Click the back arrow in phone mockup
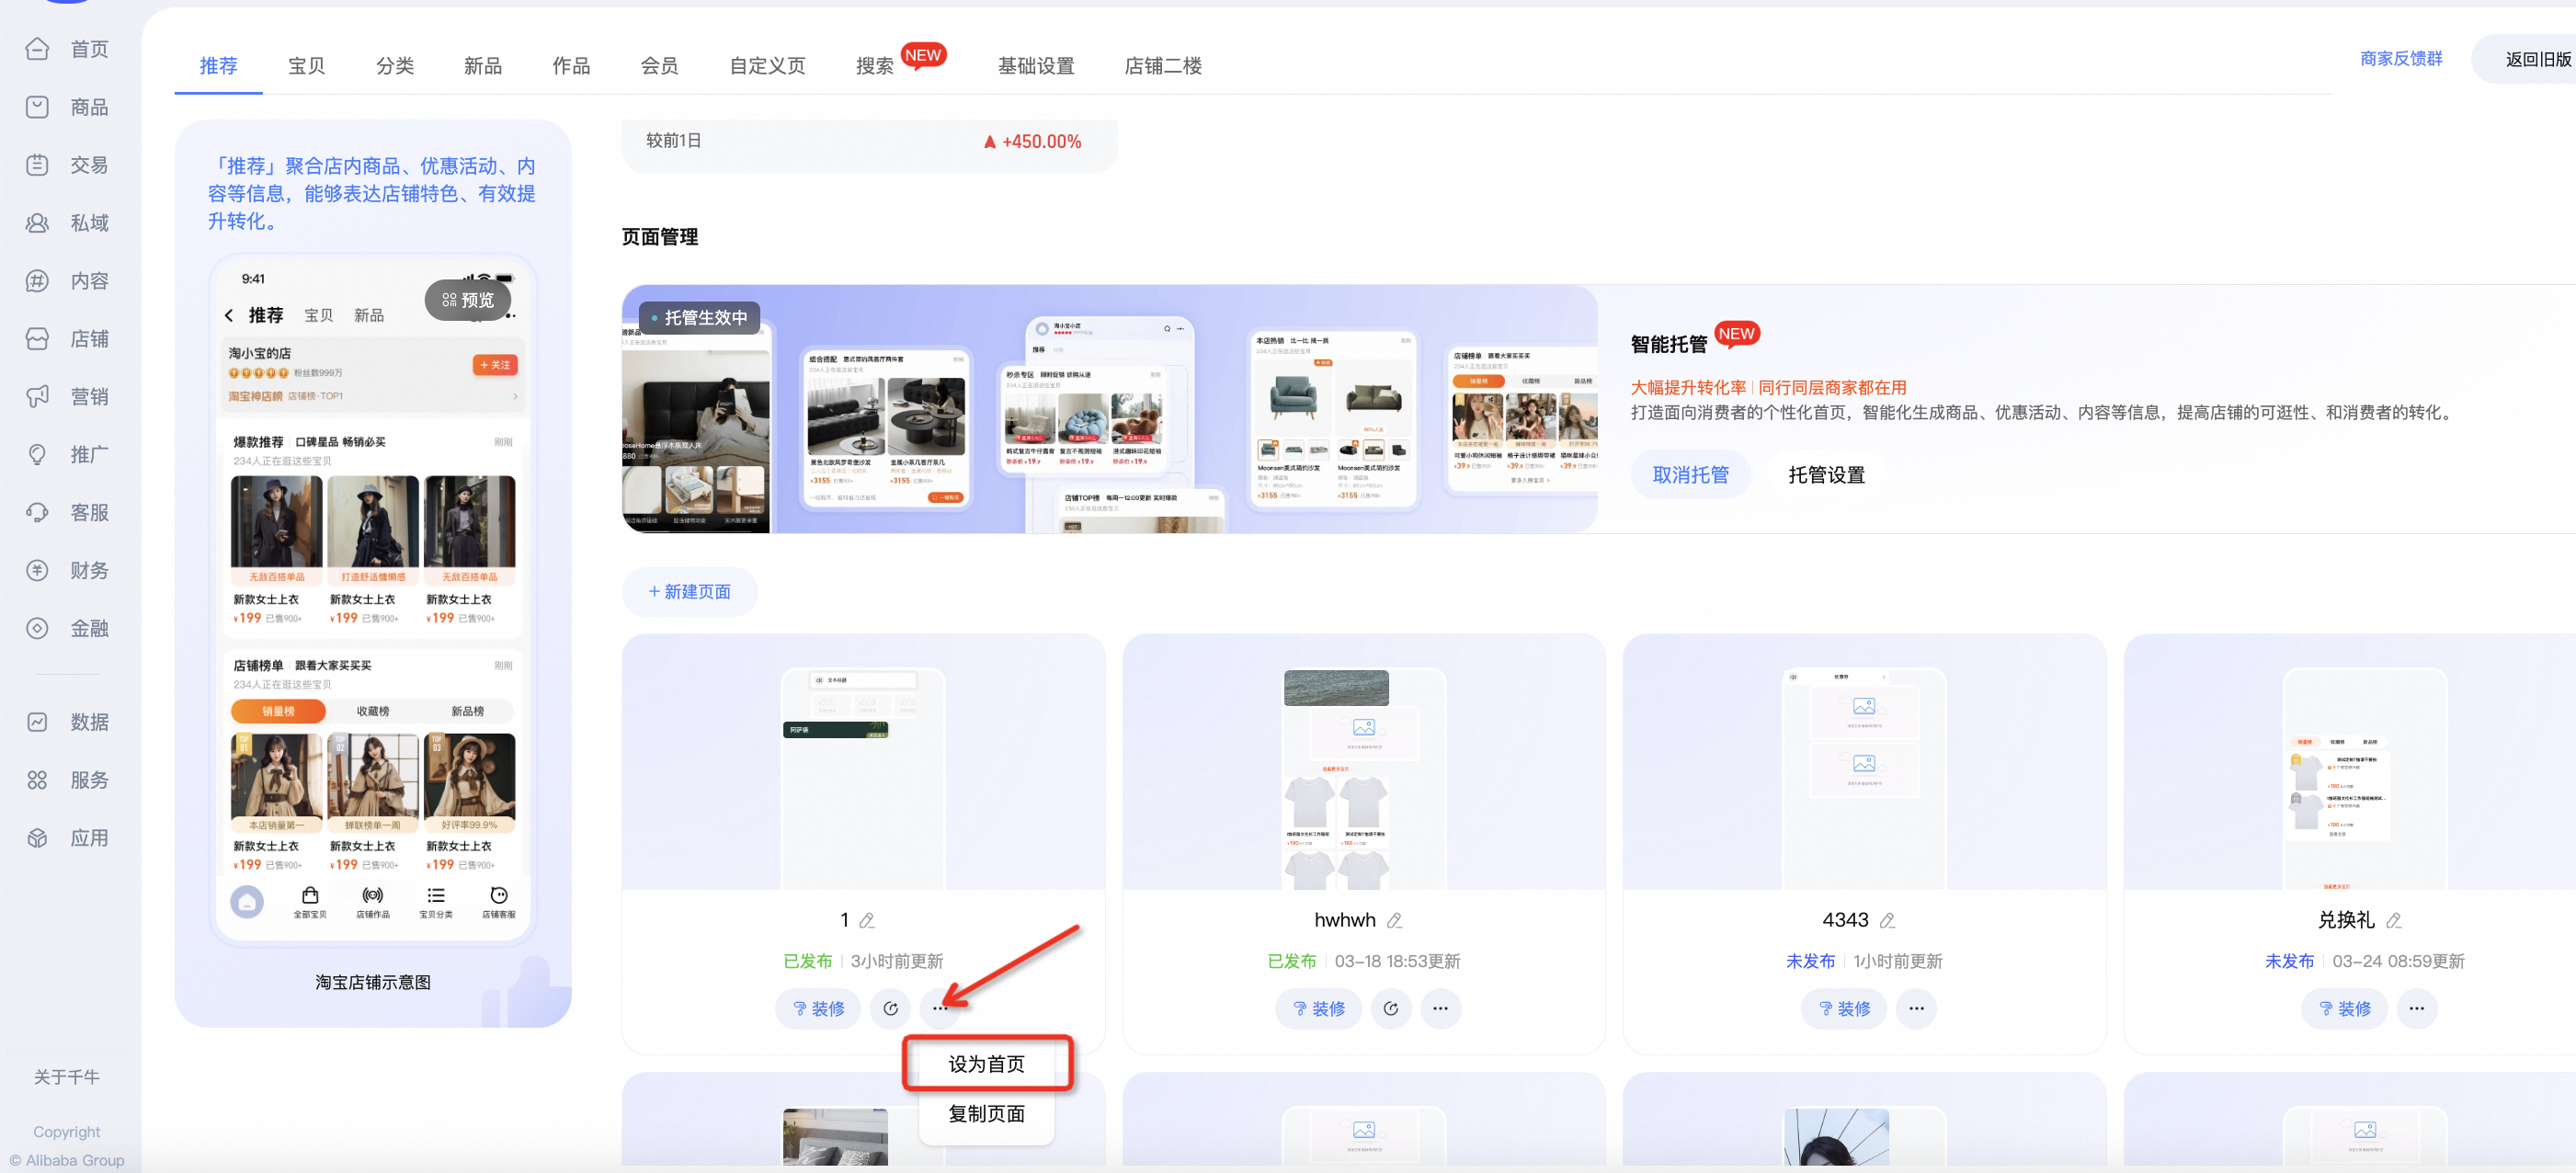Viewport: 2576px width, 1173px height. click(x=229, y=316)
